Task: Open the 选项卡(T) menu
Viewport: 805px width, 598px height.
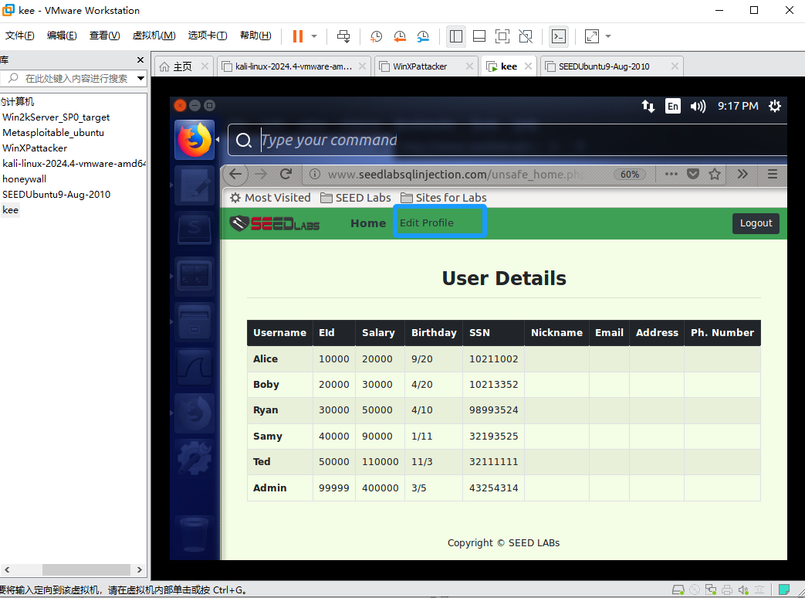Action: coord(208,36)
